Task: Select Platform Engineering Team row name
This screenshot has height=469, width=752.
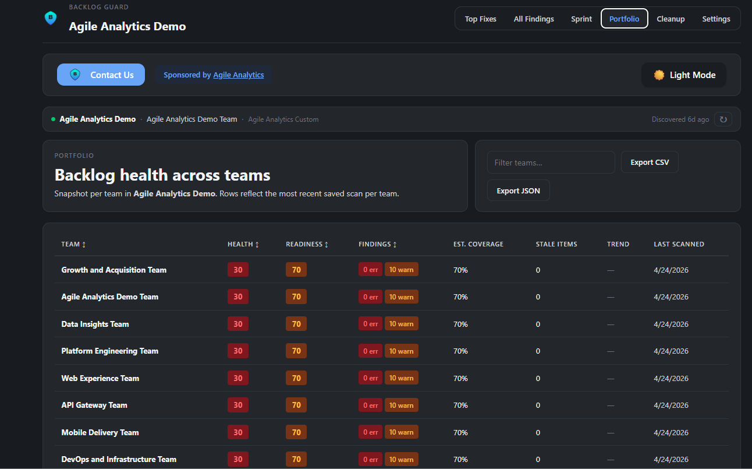Action: 109,351
